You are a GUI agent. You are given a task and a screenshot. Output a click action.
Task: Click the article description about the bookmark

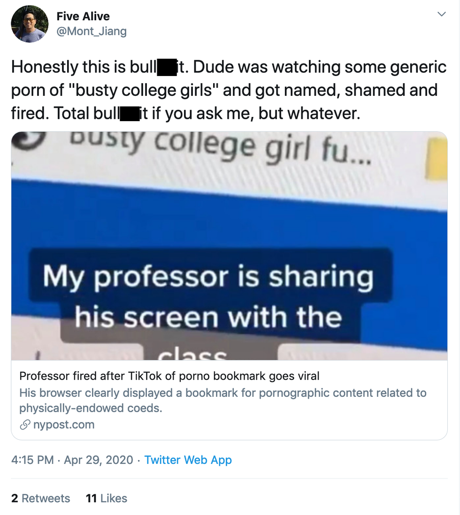(222, 400)
